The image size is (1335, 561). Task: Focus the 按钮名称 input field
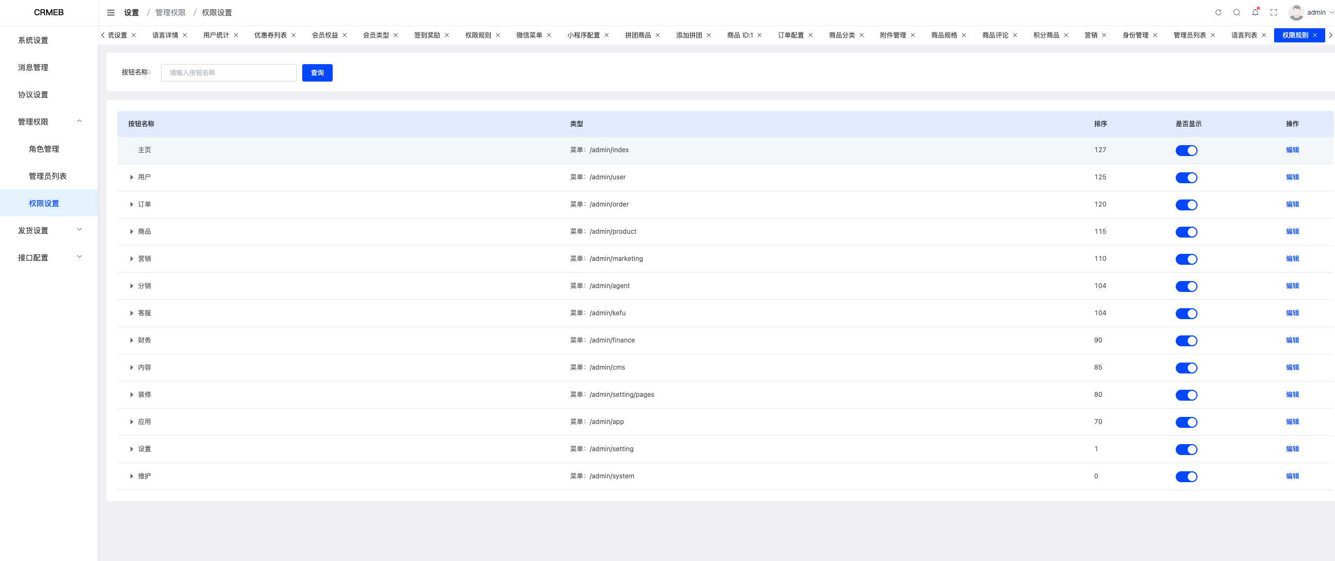229,73
